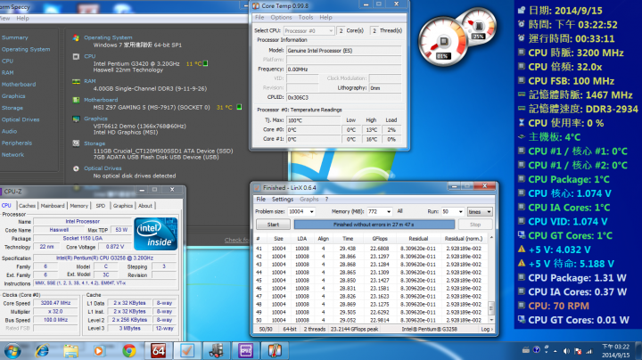Viewport: 642px width, 360px height.
Task: Open the times unit dropdown in LinX
Action: 480,212
